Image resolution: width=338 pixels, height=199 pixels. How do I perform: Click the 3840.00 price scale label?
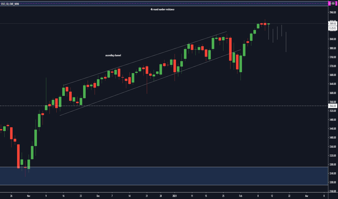pyautogui.click(x=333, y=39)
